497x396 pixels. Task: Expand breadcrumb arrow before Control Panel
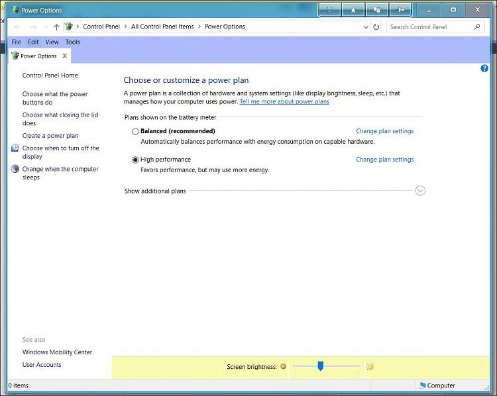pos(78,26)
